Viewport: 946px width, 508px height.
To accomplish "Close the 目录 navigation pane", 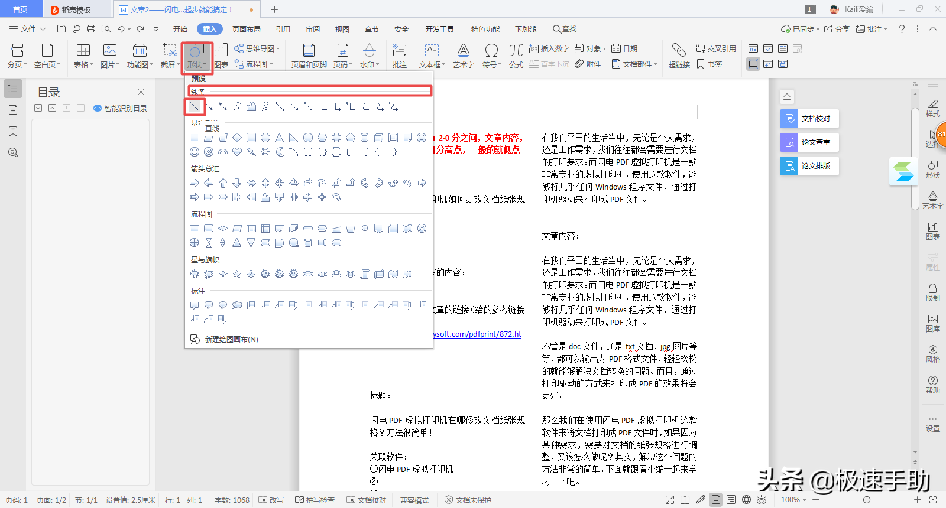I will pos(141,92).
